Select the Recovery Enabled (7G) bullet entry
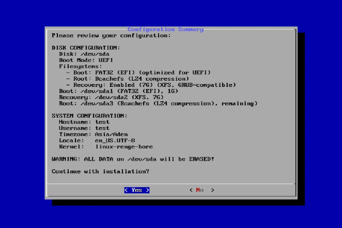Screen dimensions: 342x228 [x=151, y=85]
